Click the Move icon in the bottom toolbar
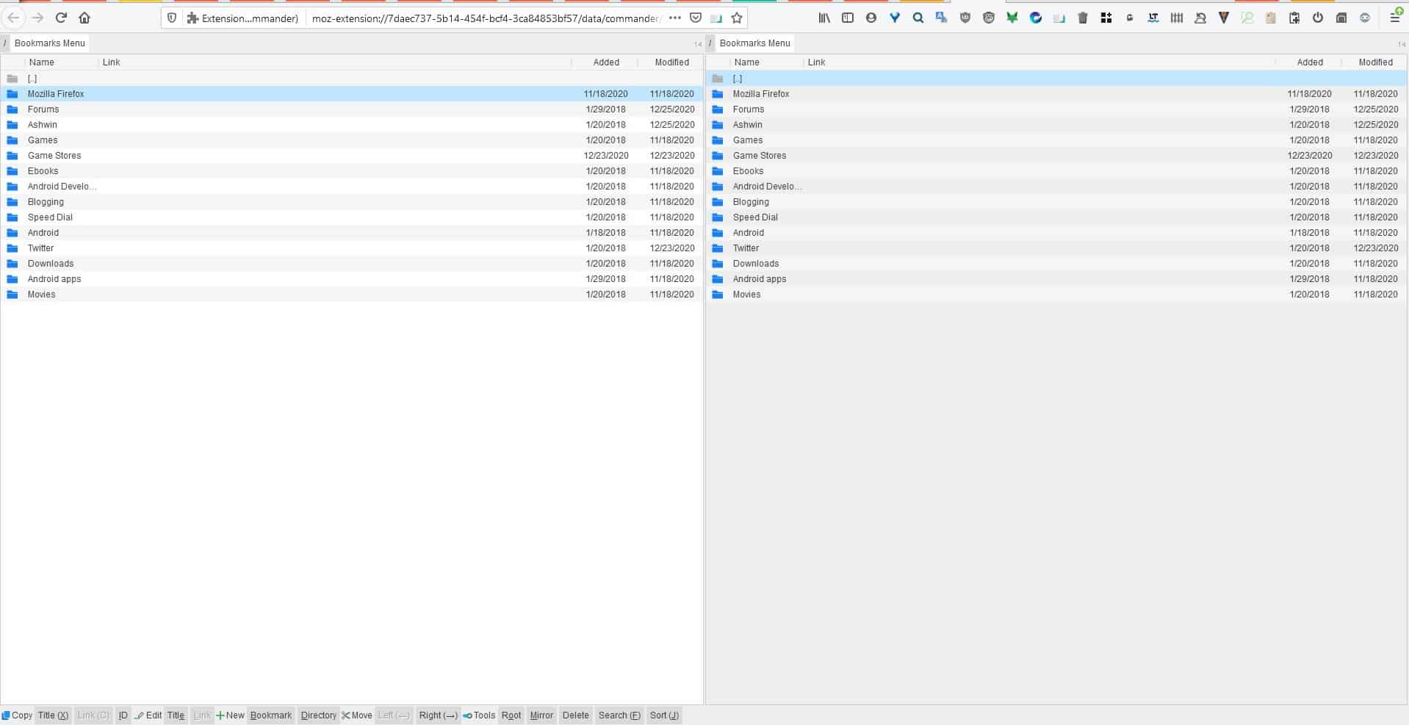This screenshot has width=1409, height=725. click(345, 715)
